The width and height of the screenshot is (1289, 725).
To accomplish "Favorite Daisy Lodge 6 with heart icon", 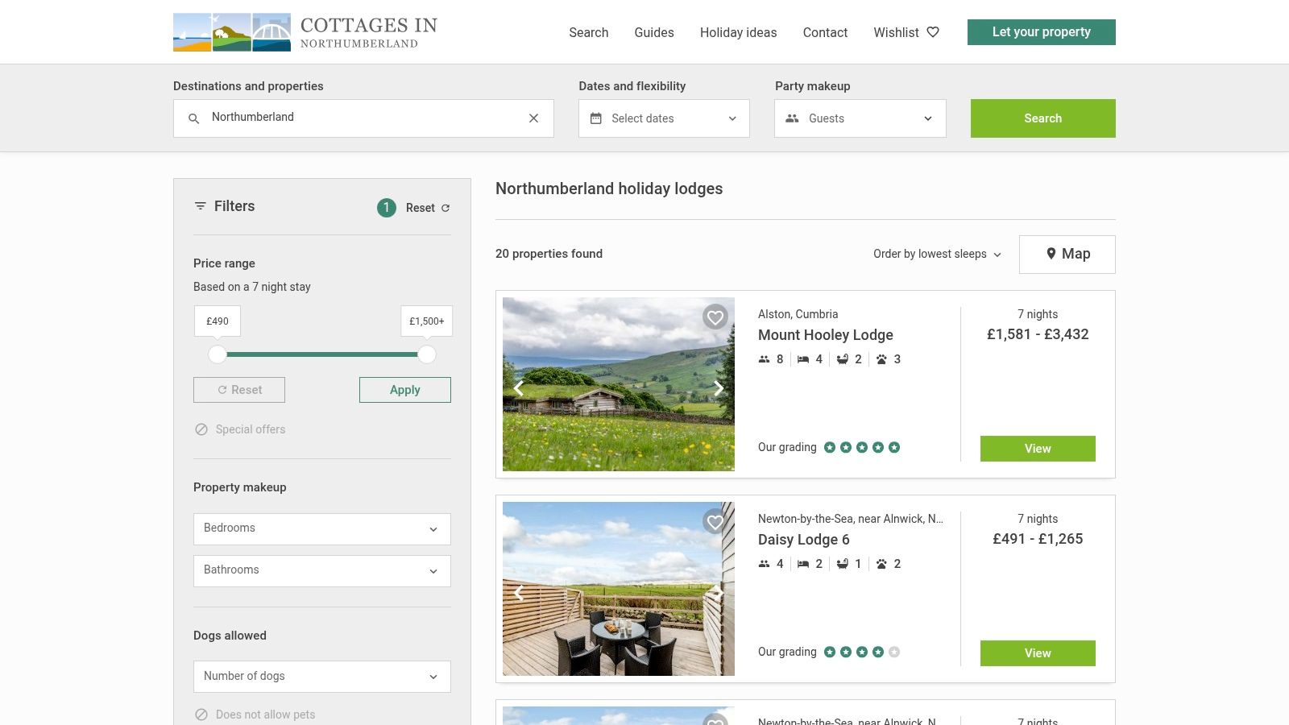I will pyautogui.click(x=715, y=522).
